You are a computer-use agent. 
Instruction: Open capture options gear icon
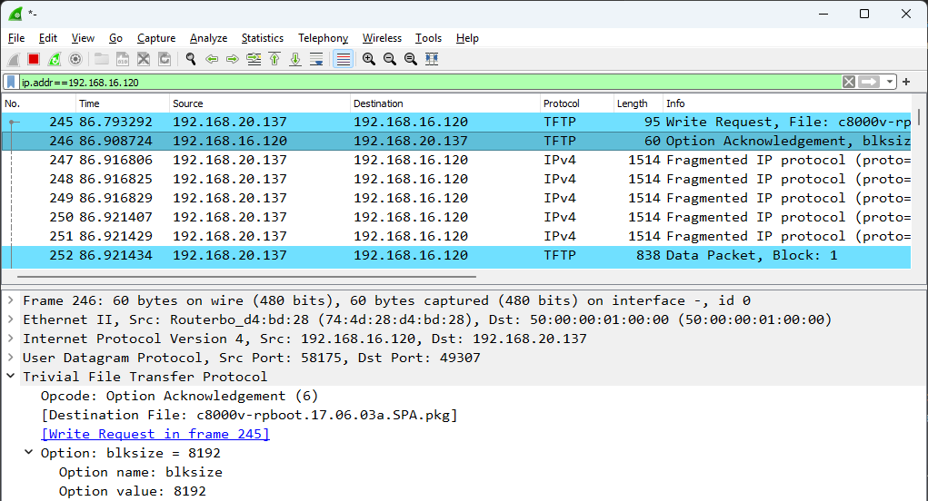point(75,59)
